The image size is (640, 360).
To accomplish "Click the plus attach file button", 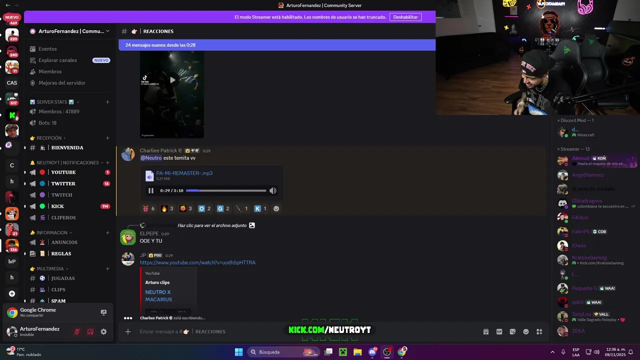I will pyautogui.click(x=128, y=331).
